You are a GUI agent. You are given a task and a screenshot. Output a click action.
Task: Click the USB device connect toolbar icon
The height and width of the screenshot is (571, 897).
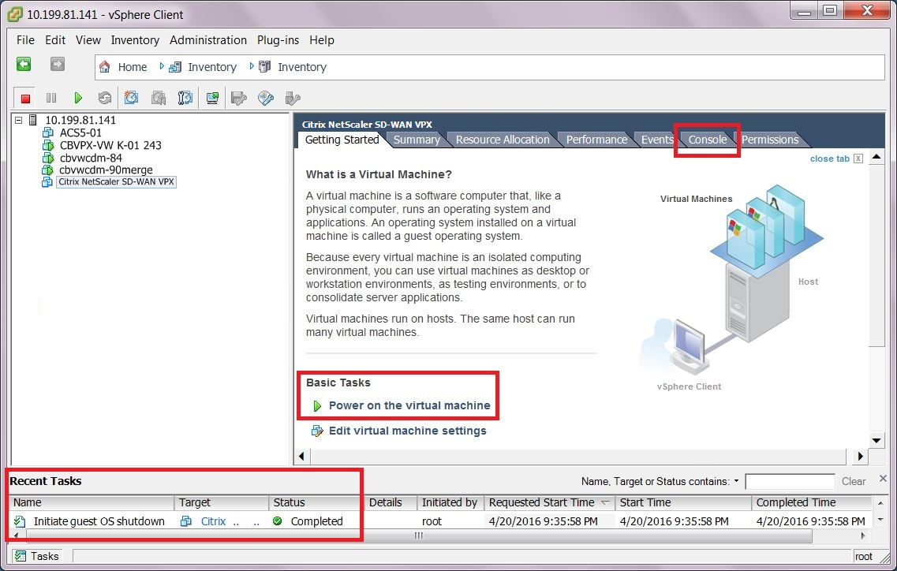tap(293, 99)
